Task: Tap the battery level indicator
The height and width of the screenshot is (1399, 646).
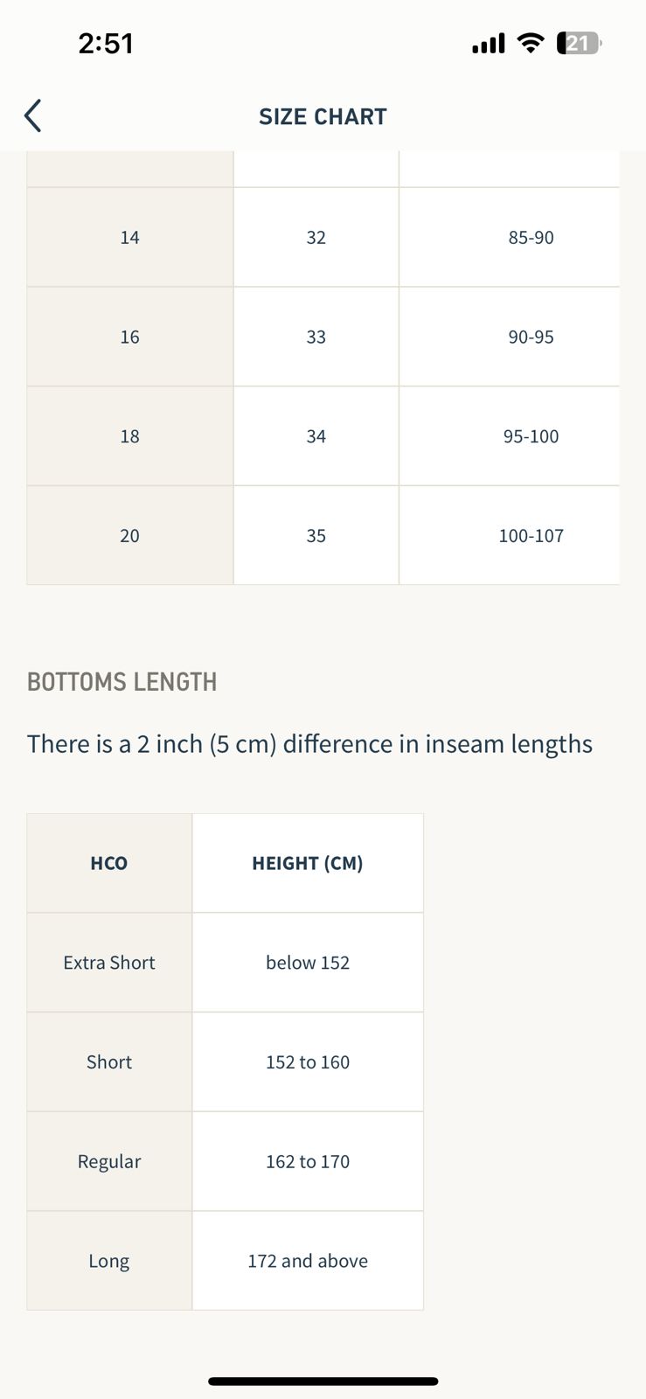Action: (x=579, y=43)
